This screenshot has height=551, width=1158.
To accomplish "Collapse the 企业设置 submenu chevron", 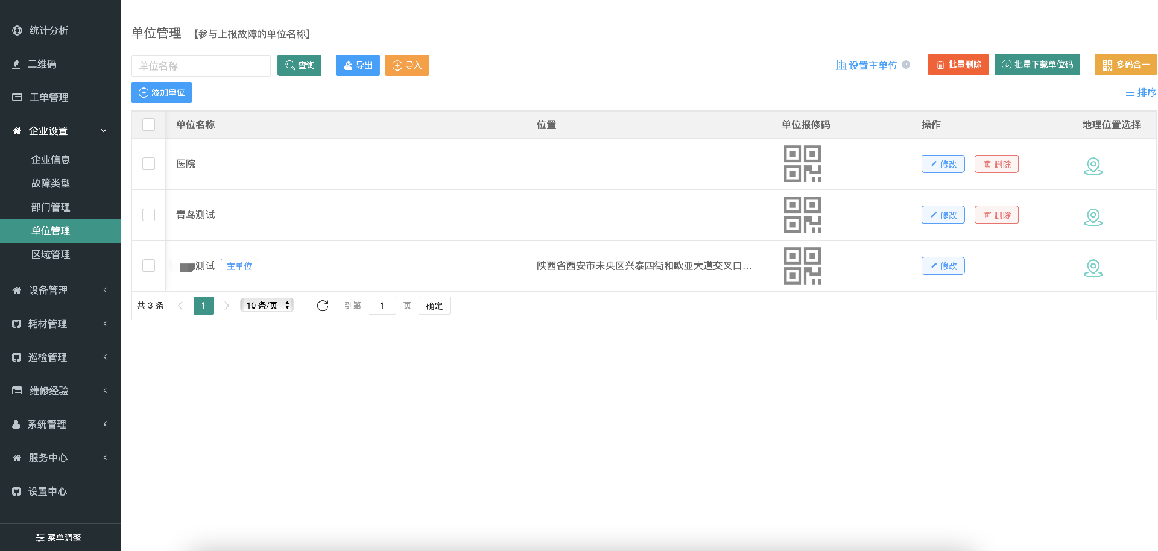I will tap(104, 131).
